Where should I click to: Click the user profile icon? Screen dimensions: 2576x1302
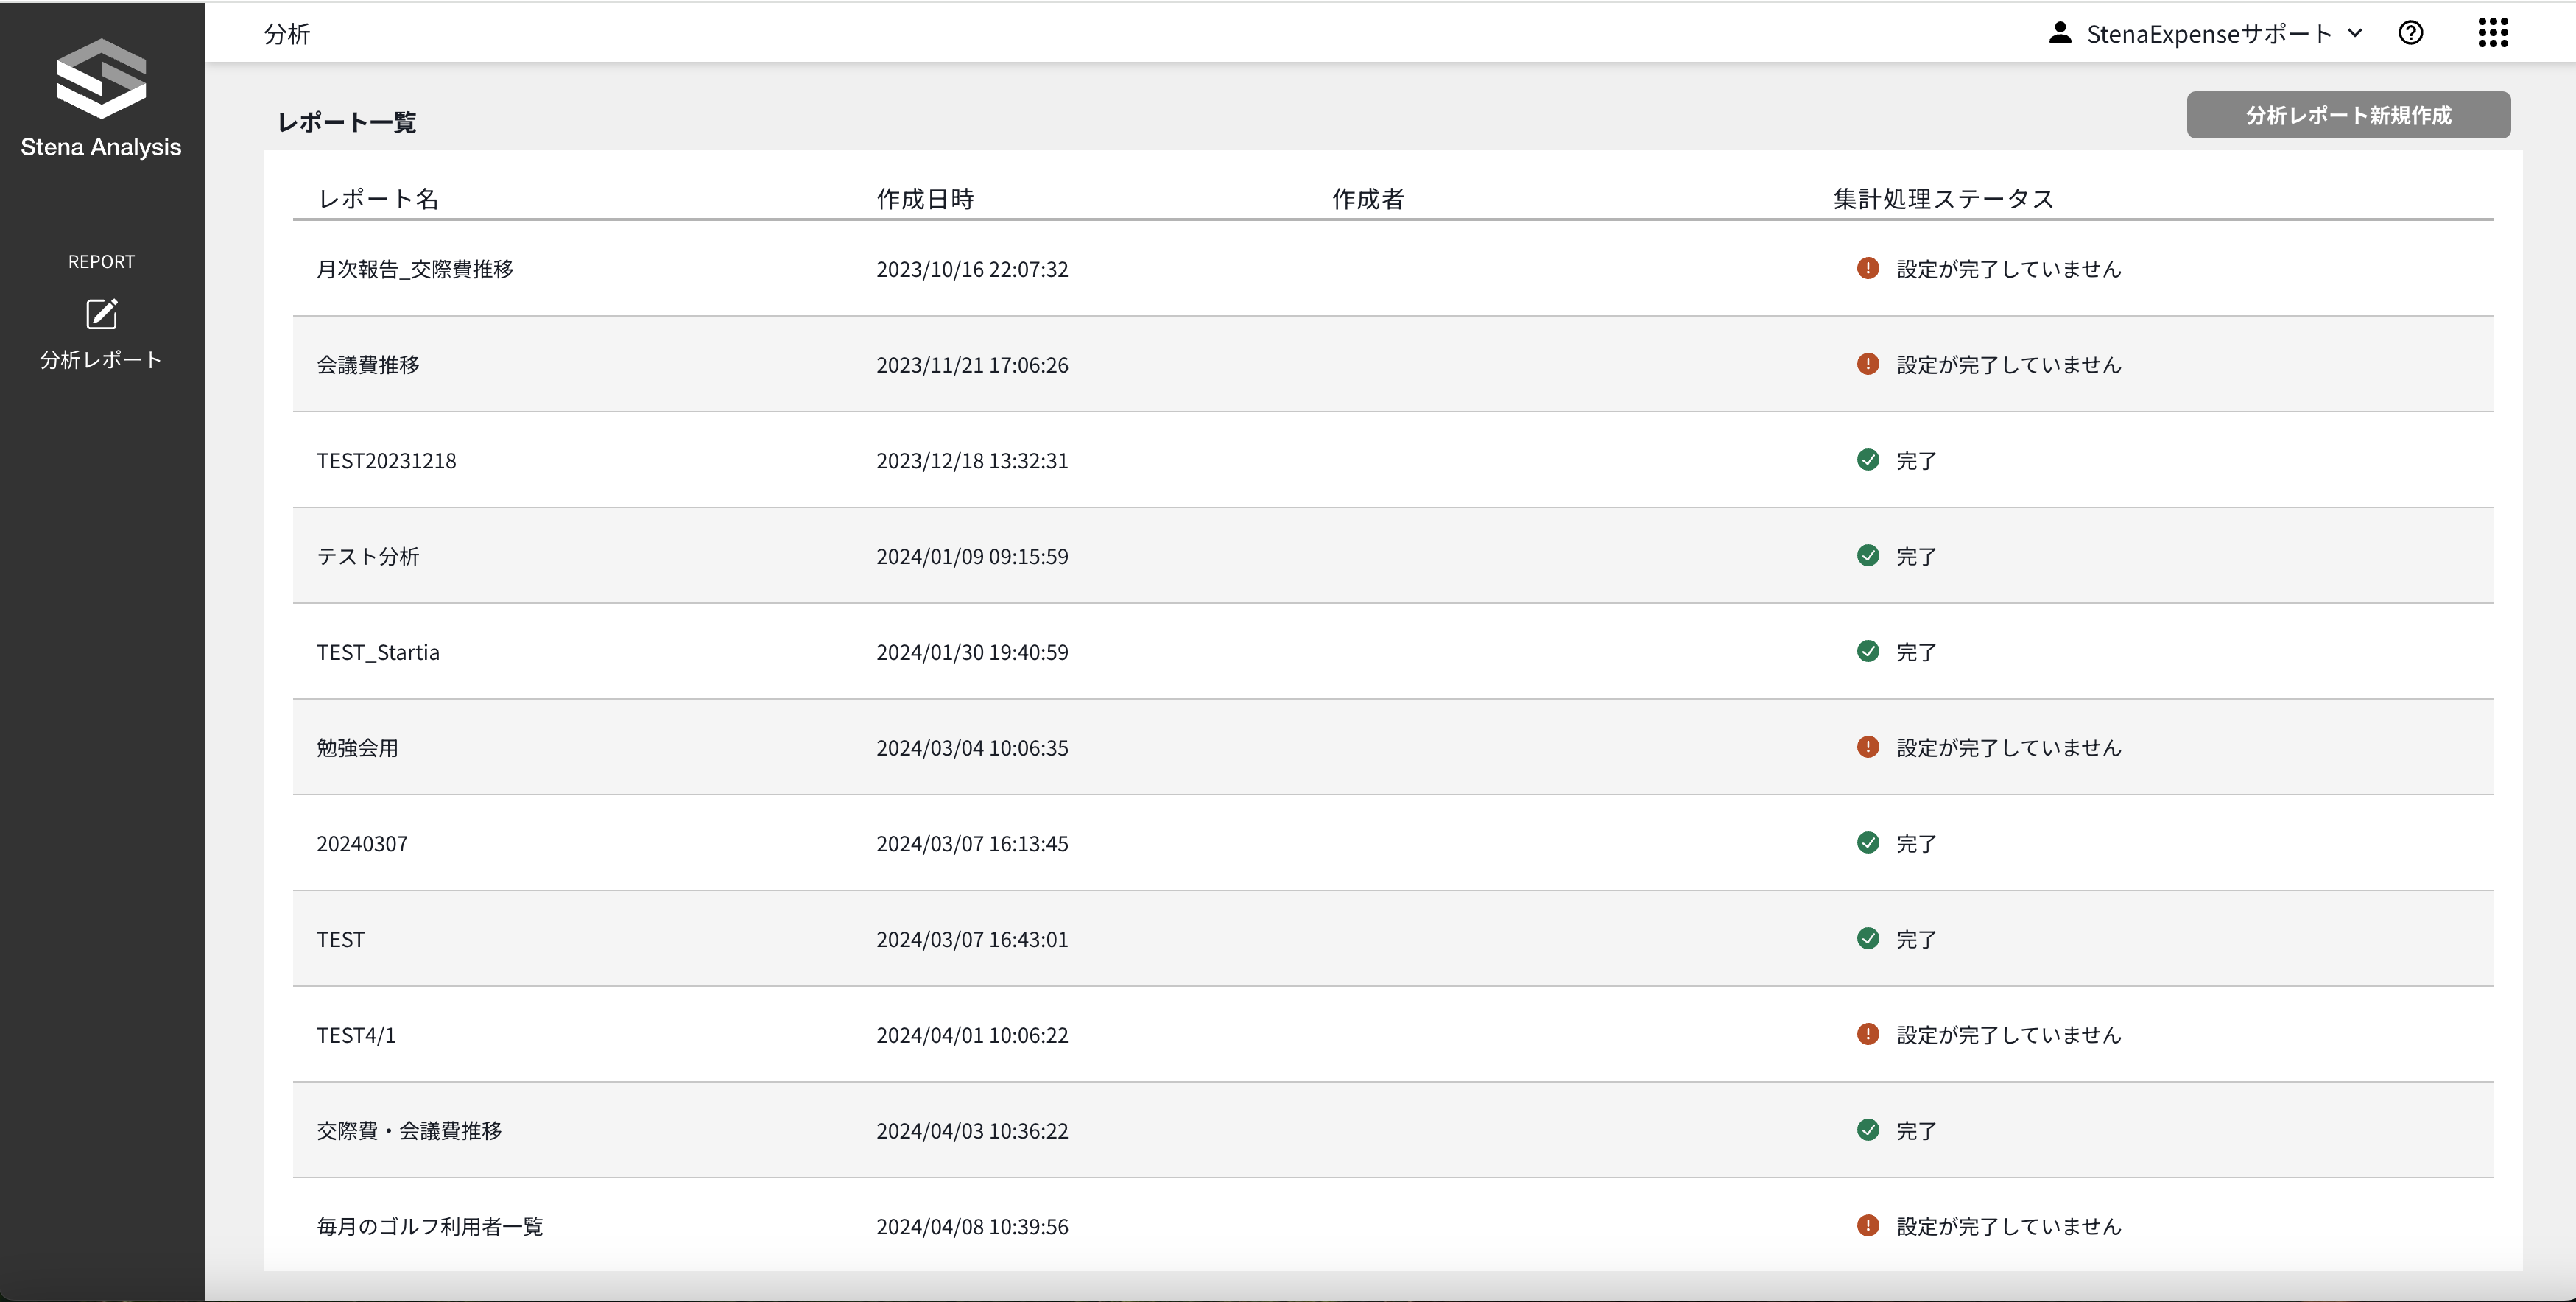tap(2059, 34)
